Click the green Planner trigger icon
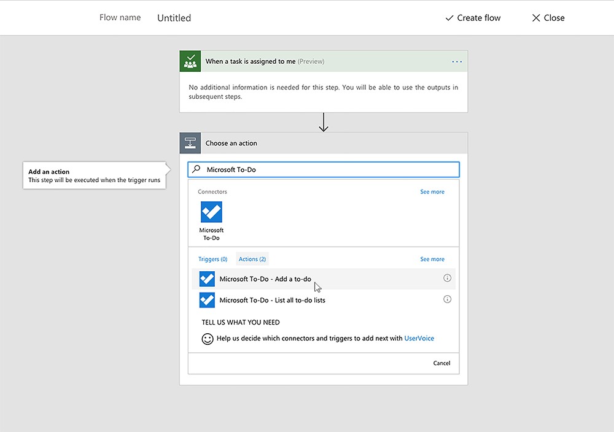 pyautogui.click(x=190, y=61)
